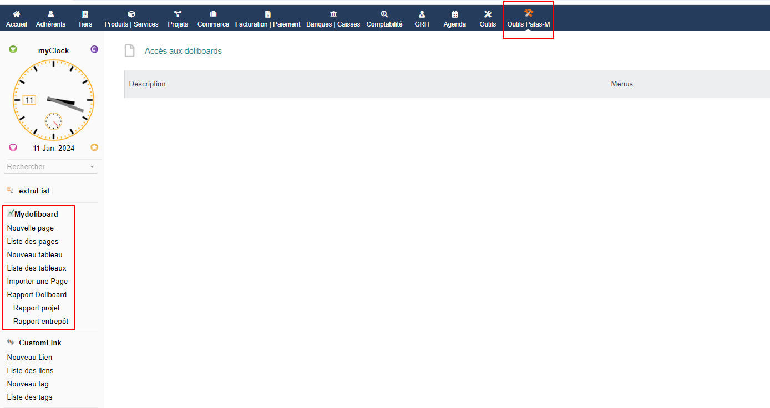Click the Accueil home icon

[16, 14]
